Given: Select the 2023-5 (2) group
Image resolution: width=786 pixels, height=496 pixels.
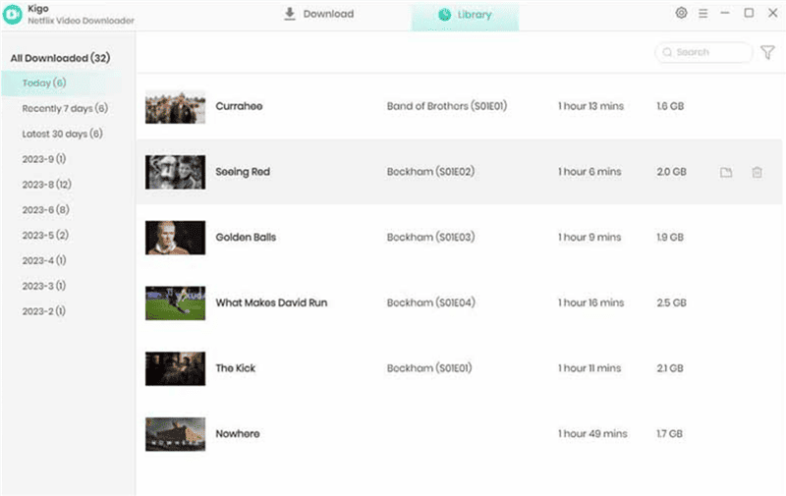Looking at the screenshot, I should click(45, 236).
